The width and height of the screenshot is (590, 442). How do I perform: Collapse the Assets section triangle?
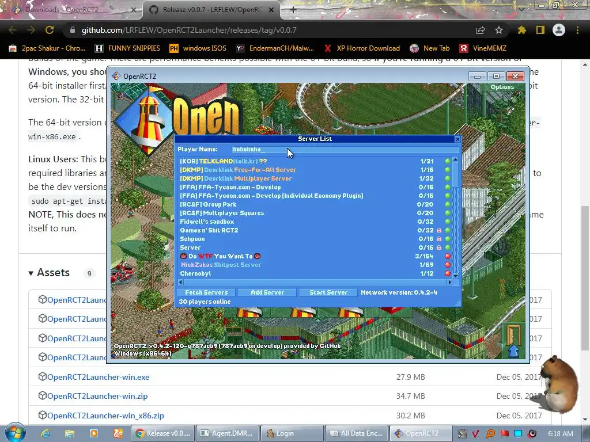[x=31, y=273]
